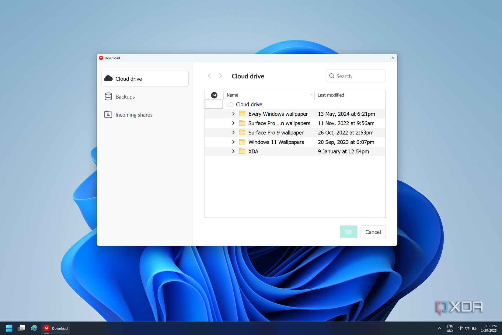
Task: Click the Surface Pro ...n wallpapers folder icon
Action: click(242, 123)
